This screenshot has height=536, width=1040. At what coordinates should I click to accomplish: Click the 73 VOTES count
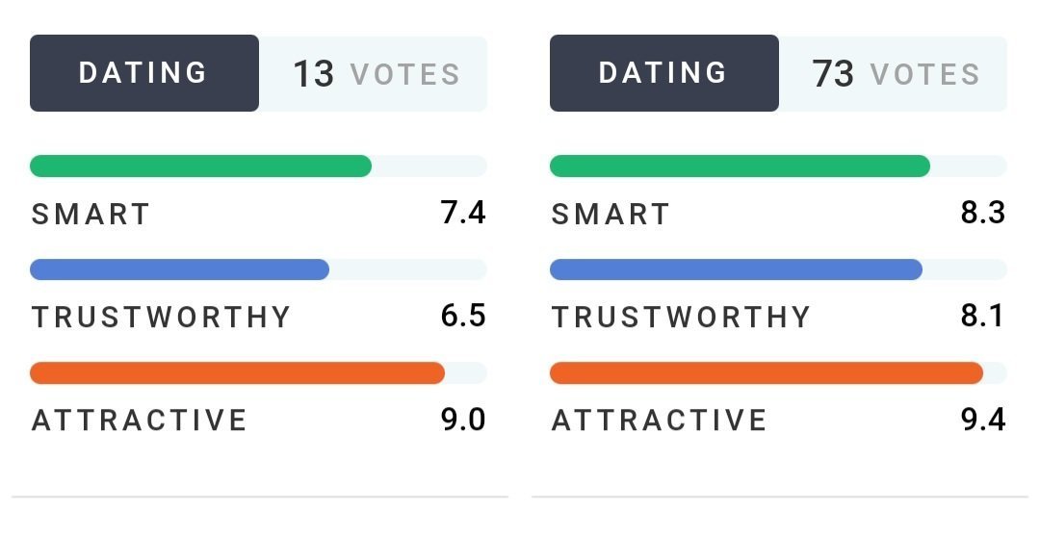click(x=895, y=74)
